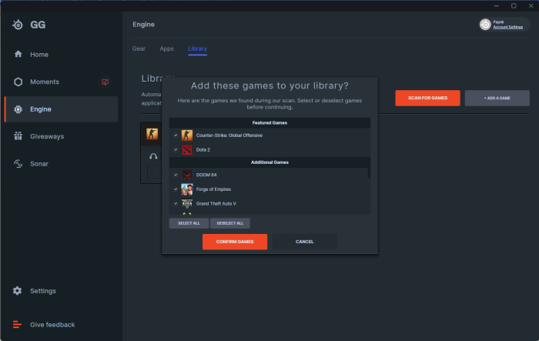Click the + ADD A GAME button
This screenshot has width=539, height=341.
[x=497, y=98]
